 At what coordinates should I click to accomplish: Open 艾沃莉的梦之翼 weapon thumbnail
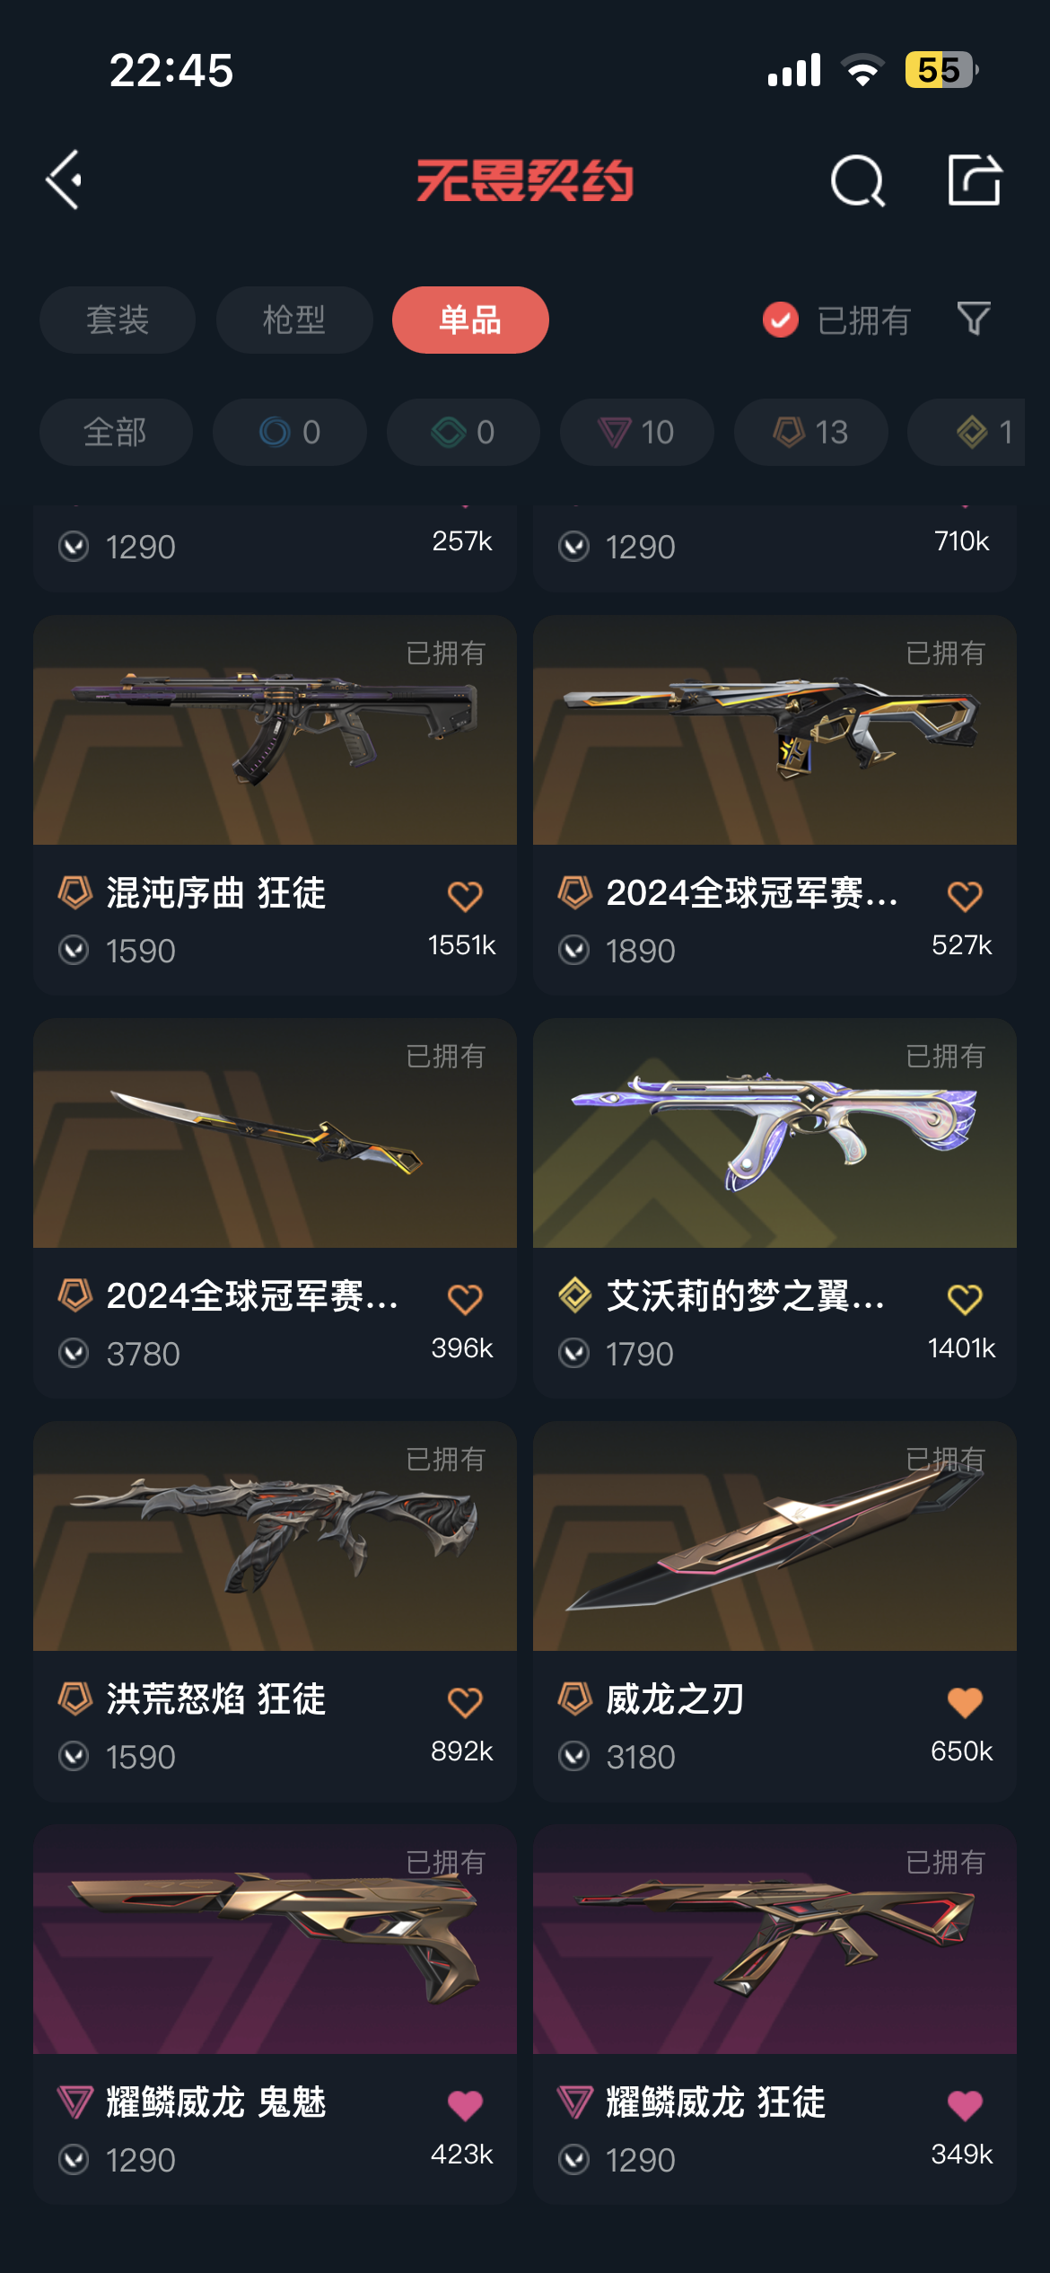pos(774,1133)
